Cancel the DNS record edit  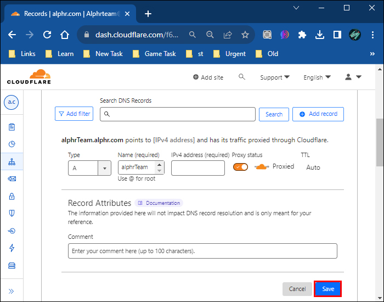pos(297,289)
